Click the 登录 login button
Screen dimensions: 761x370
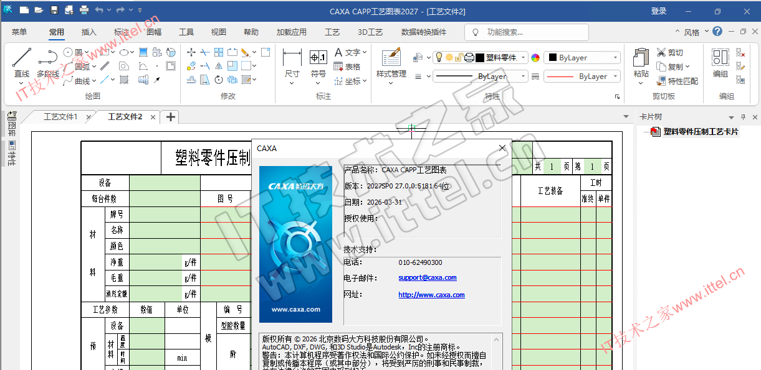pos(659,11)
